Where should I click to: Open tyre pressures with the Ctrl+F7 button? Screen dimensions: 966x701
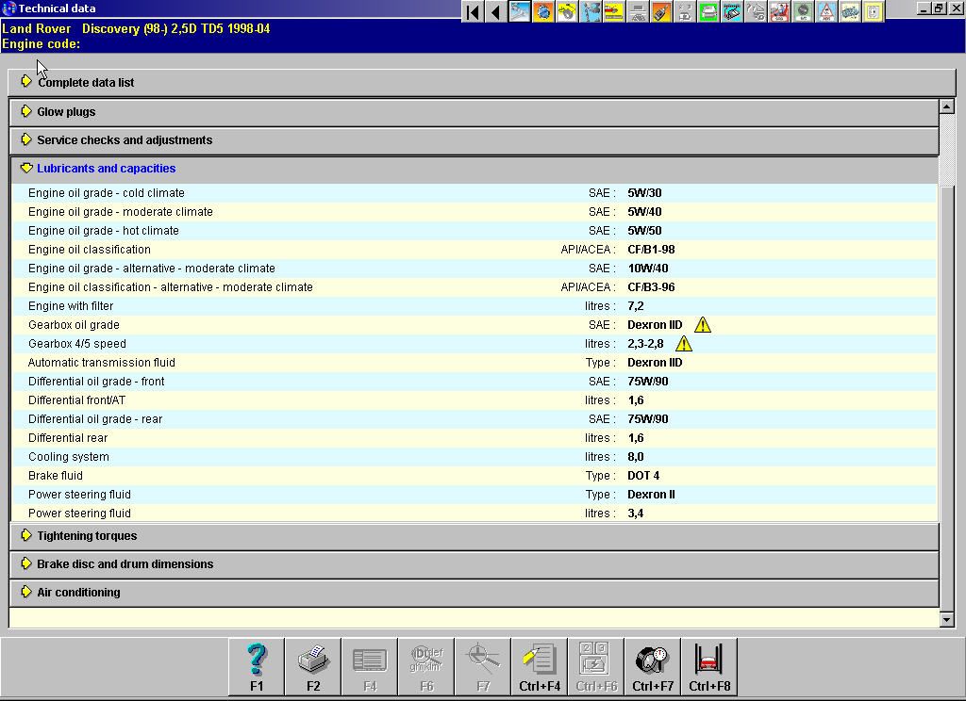653,667
